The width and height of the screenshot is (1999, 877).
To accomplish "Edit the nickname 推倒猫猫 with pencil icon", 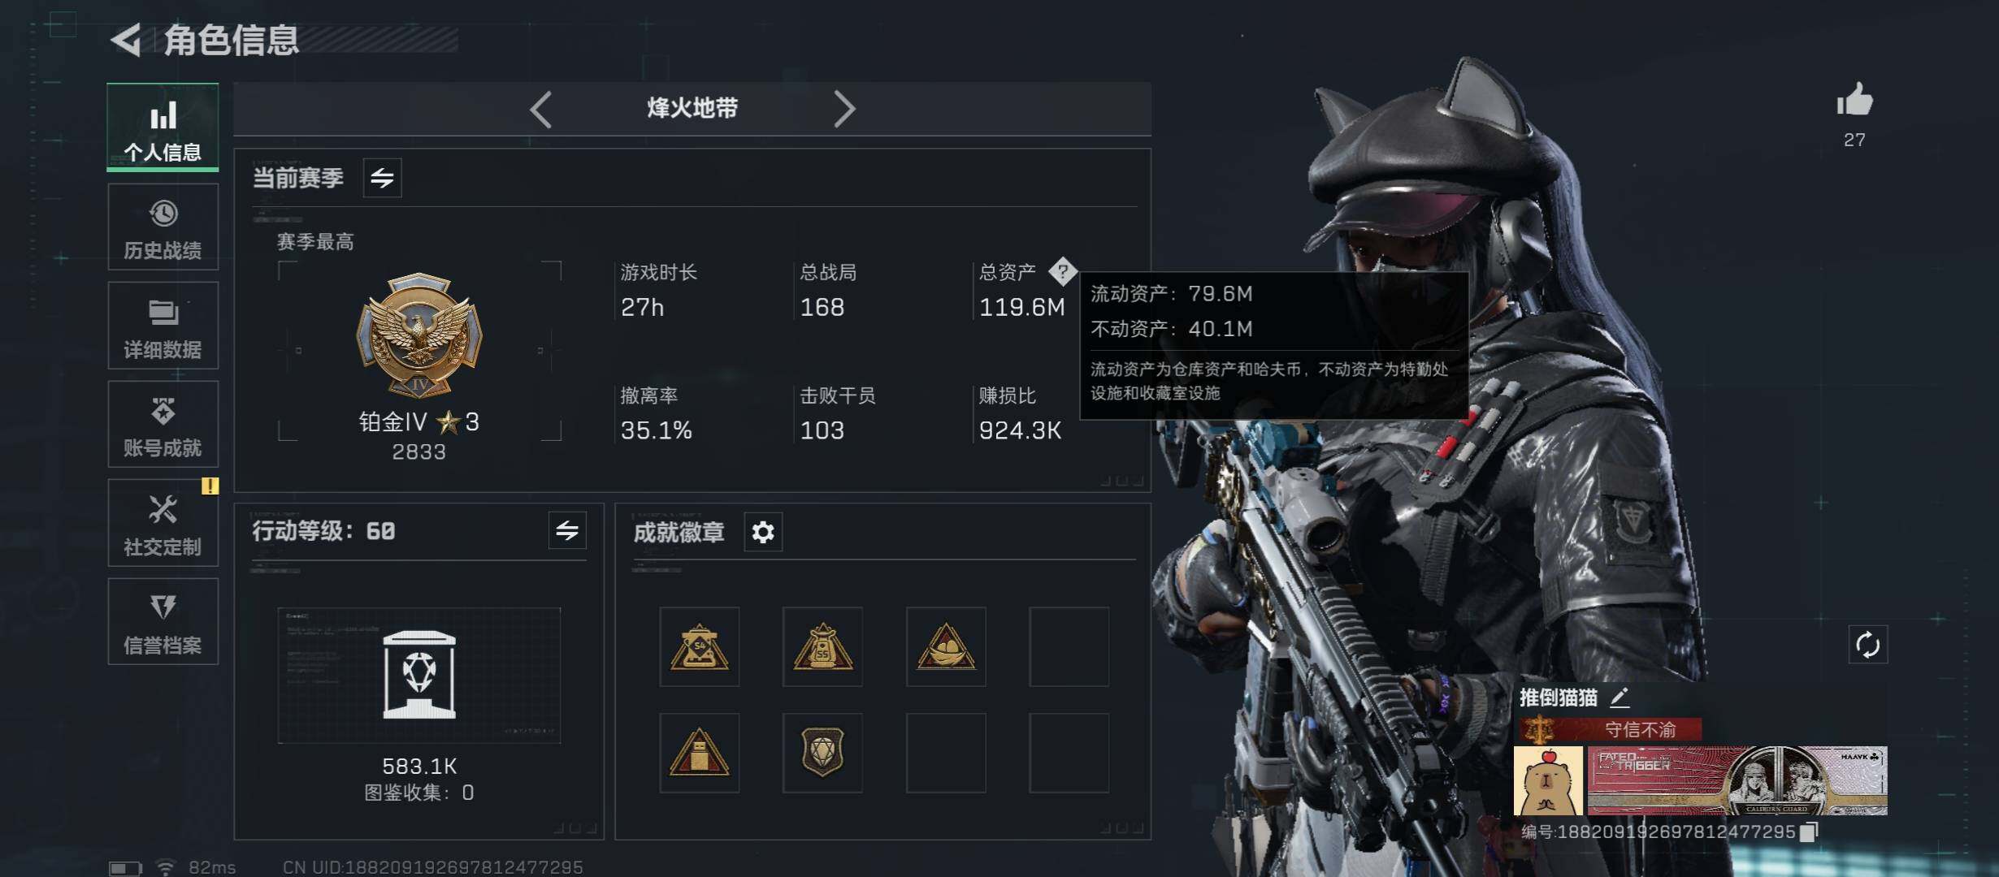I will [x=1620, y=697].
